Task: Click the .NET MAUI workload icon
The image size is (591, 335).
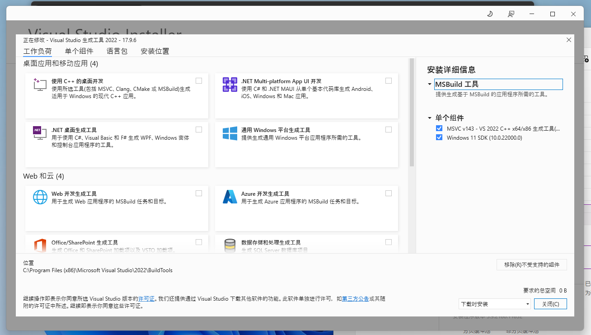Action: pos(230,84)
